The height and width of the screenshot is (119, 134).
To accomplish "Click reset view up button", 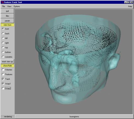I will coord(7,62).
